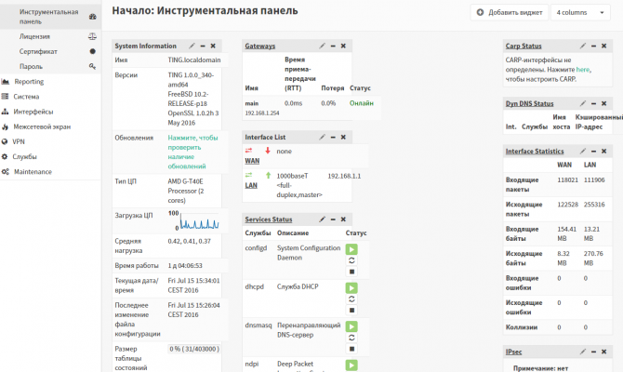The width and height of the screenshot is (623, 372).
Task: Expand the Интерфейсы sidebar section
Action: (x=33, y=111)
